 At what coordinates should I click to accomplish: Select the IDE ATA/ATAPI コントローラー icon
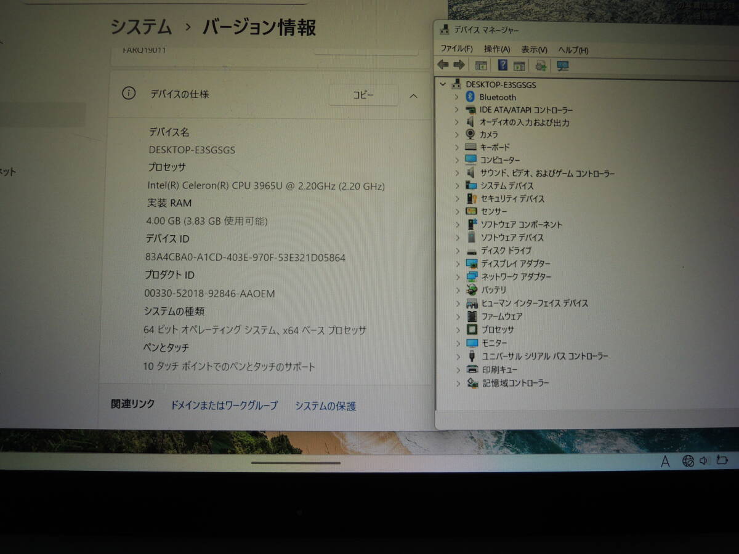[x=470, y=110]
